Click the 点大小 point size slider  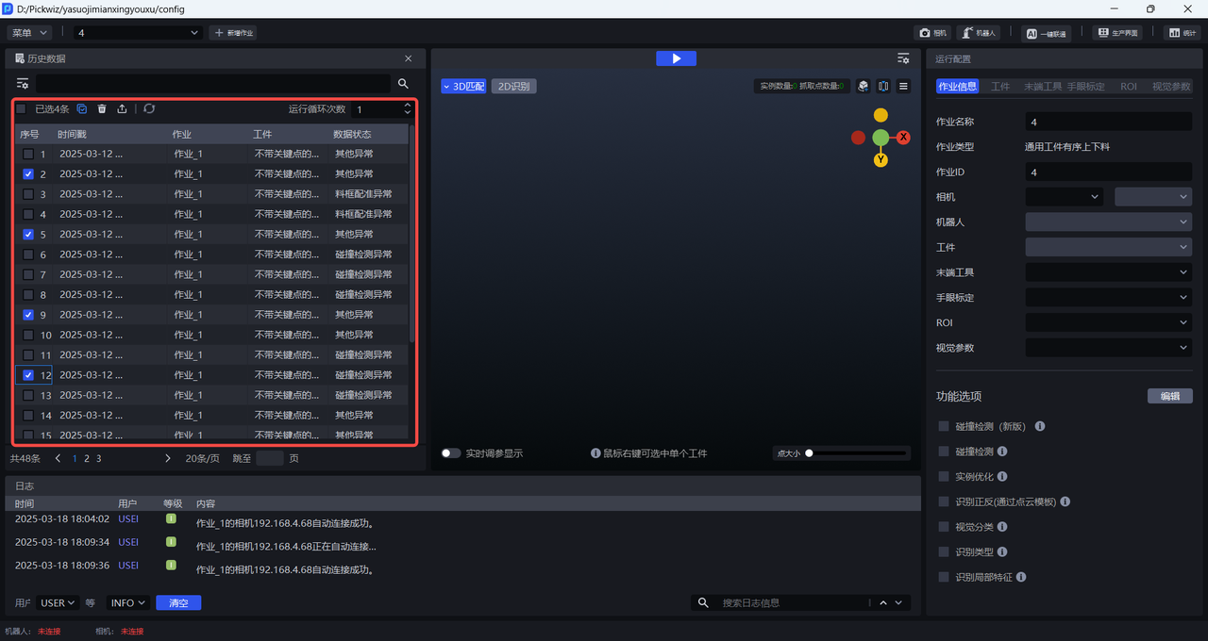point(857,453)
